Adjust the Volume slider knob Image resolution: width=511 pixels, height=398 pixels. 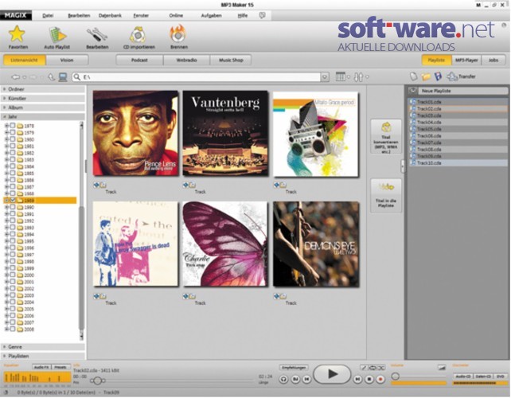[x=396, y=377]
